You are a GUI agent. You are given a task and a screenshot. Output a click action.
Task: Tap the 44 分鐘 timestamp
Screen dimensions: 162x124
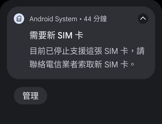95,19
